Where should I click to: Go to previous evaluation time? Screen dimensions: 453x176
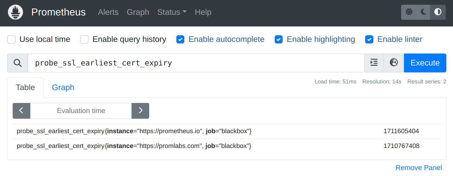(21, 111)
